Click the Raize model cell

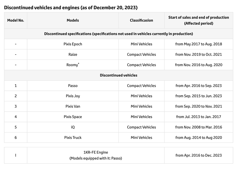[73, 55]
